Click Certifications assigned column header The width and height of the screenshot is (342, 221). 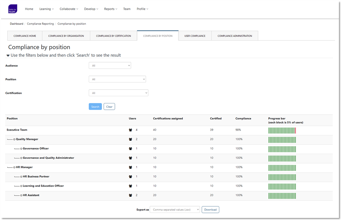168,118
